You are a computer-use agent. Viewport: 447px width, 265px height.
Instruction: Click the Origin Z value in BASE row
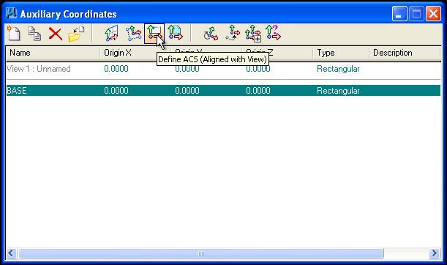(x=258, y=91)
